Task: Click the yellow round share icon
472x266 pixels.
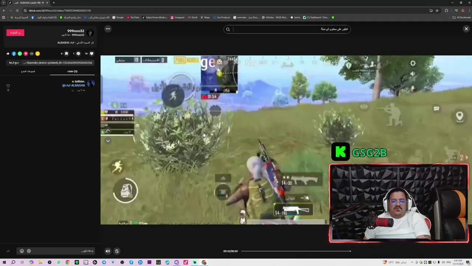Action: 38,54
